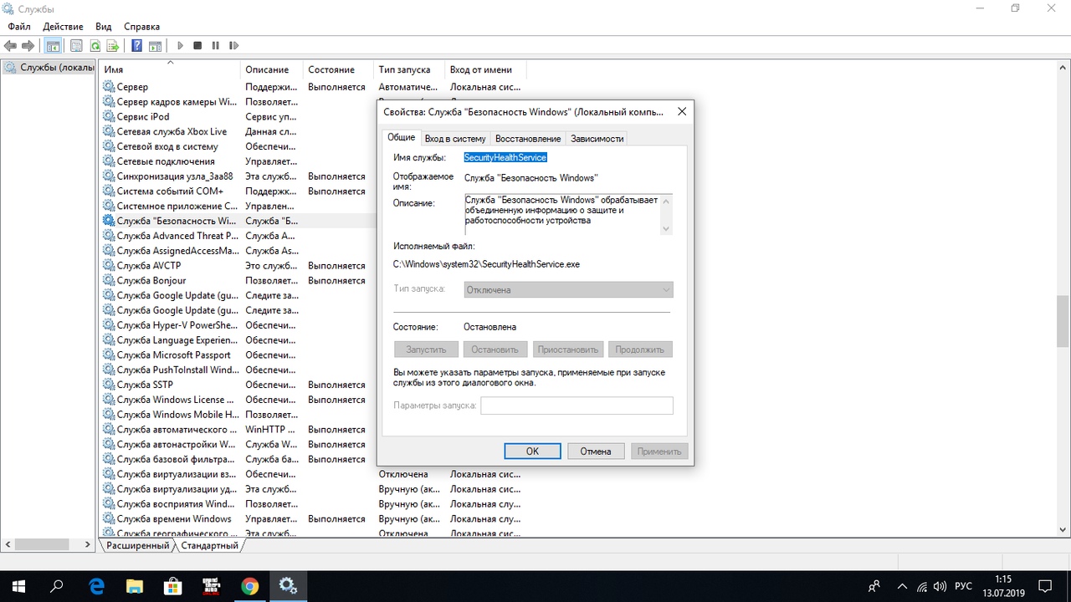Click the Отмена button
Image resolution: width=1071 pixels, height=602 pixels.
click(x=596, y=451)
